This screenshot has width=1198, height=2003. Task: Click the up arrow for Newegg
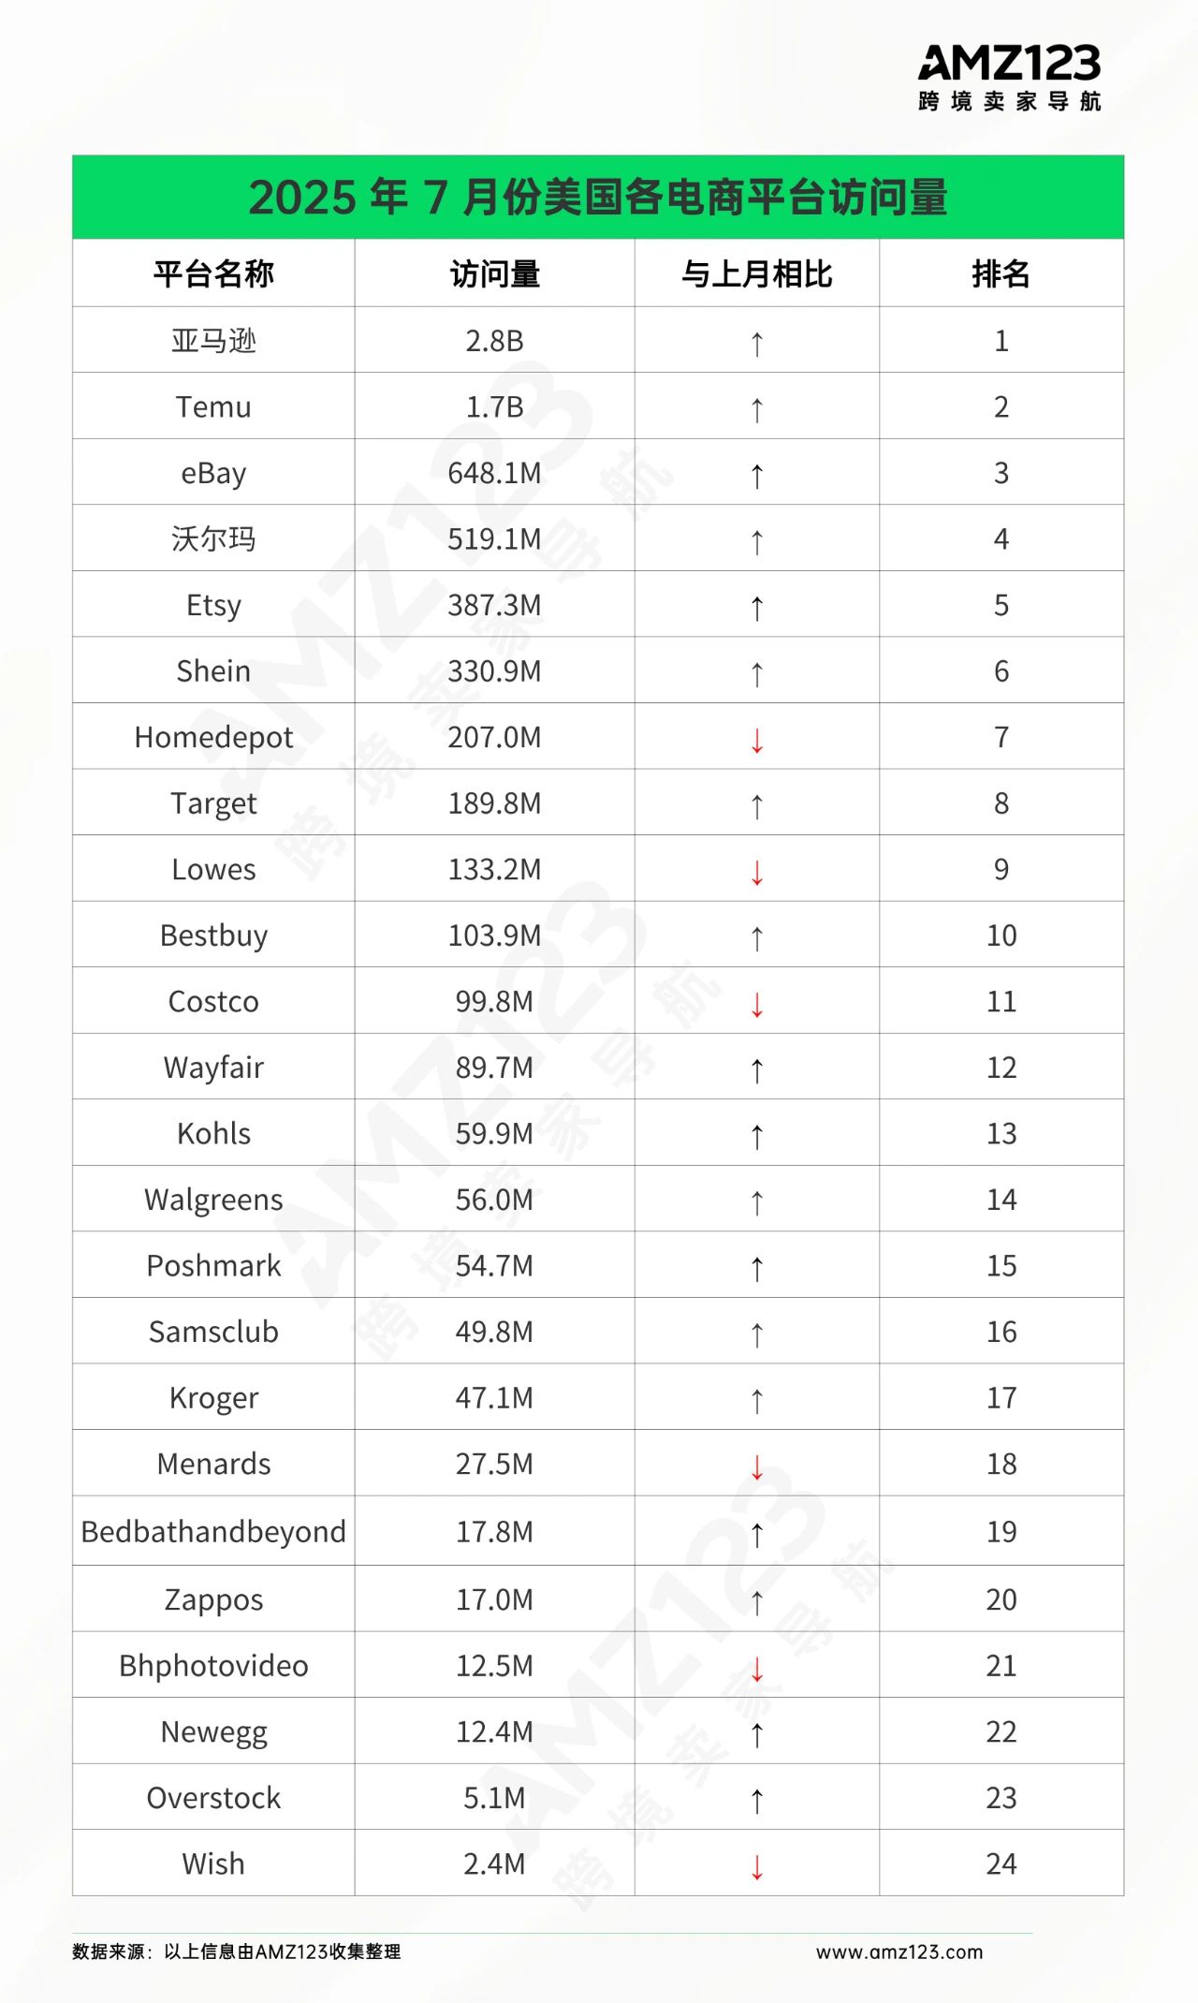tap(757, 1734)
